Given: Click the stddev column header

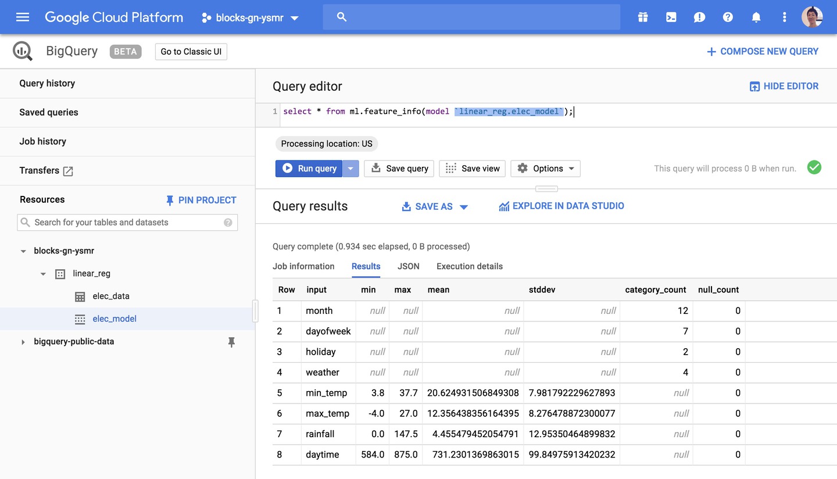Looking at the screenshot, I should [542, 289].
